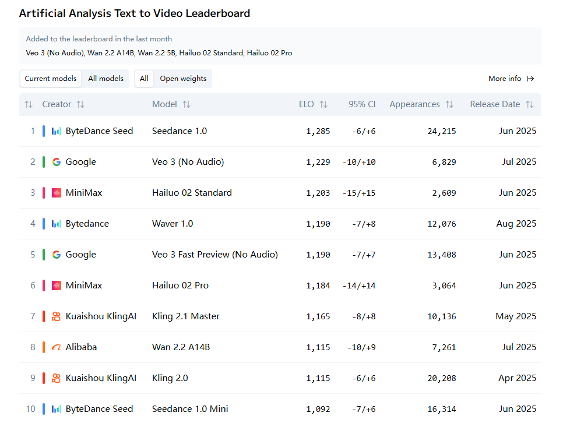570x423 pixels.
Task: Click the MiniMax logo next to Hailuo 02 Standard
Action: (57, 193)
